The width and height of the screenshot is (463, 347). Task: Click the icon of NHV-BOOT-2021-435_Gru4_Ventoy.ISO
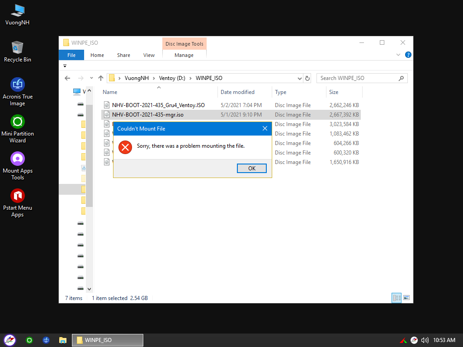pyautogui.click(x=107, y=105)
